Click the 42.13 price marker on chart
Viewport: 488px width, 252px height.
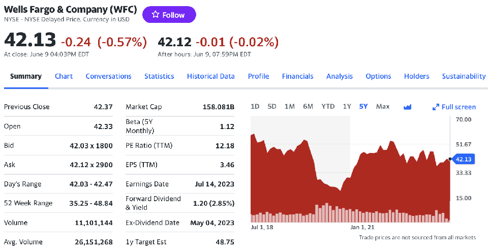[x=464, y=159]
